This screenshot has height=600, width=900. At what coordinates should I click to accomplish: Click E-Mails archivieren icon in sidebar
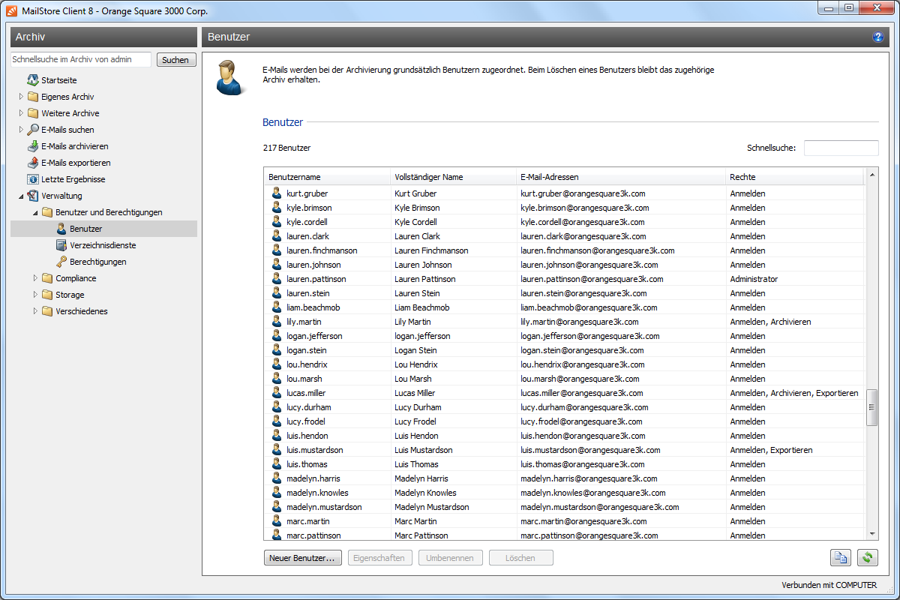point(33,146)
